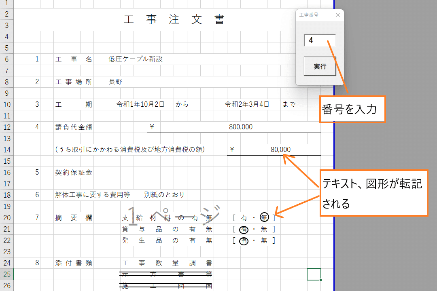Click the 工事番号 dialog title bar
Viewport: 437px width, 291px height.
(x=314, y=15)
